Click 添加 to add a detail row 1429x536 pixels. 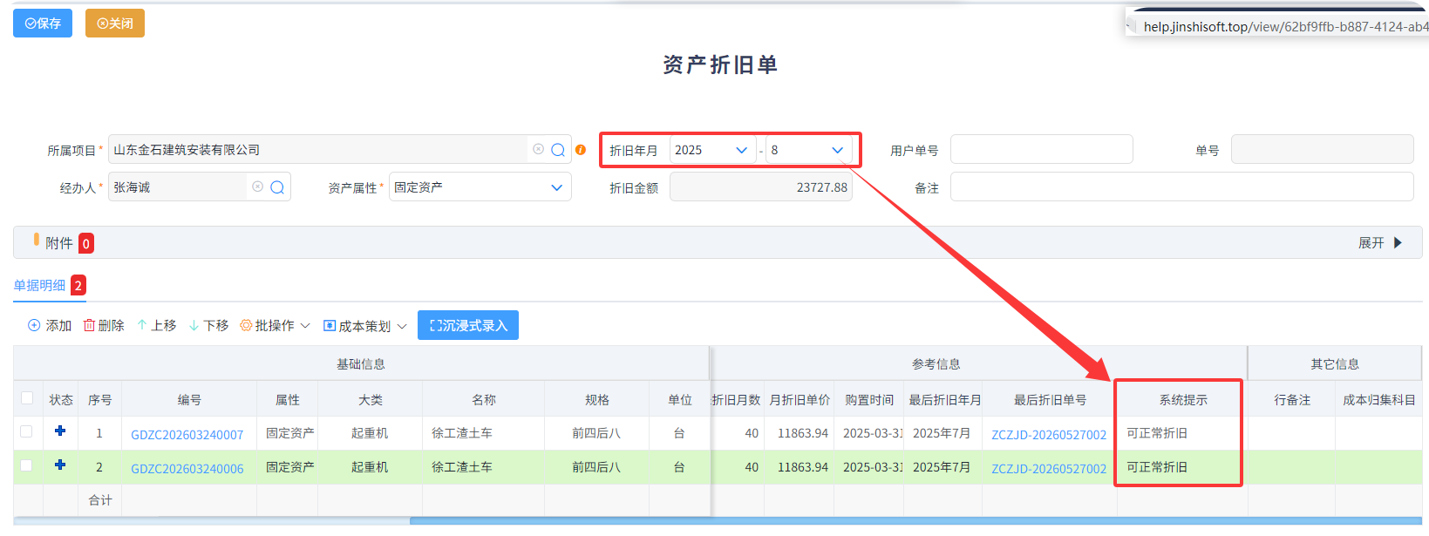[50, 325]
